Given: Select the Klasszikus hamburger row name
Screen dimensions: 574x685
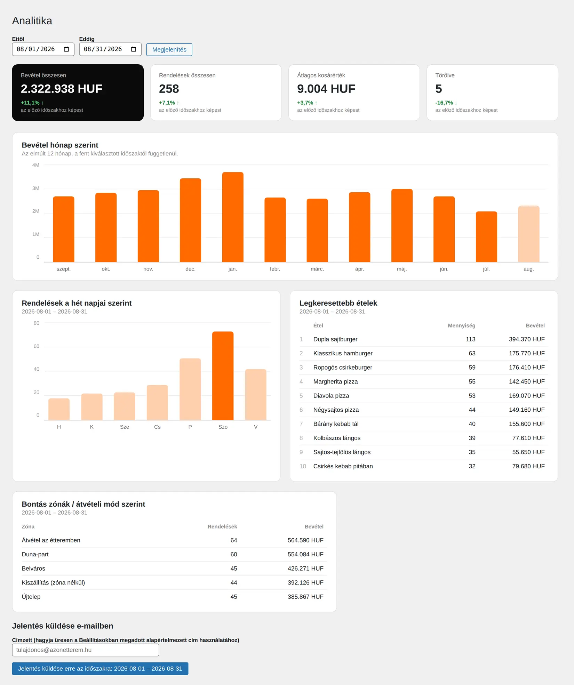Looking at the screenshot, I should (343, 353).
